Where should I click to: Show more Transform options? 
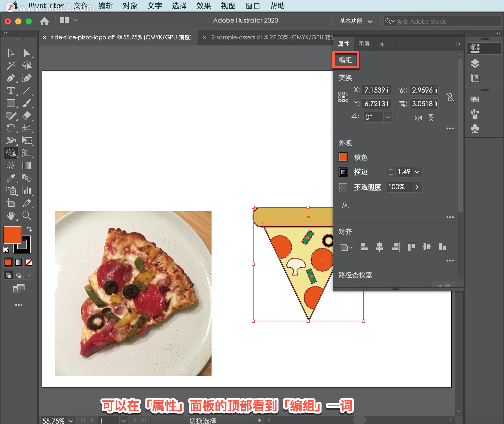(450, 129)
